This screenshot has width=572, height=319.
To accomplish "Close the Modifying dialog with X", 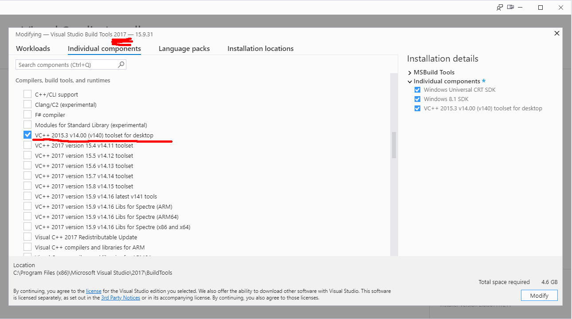I will point(557,33).
